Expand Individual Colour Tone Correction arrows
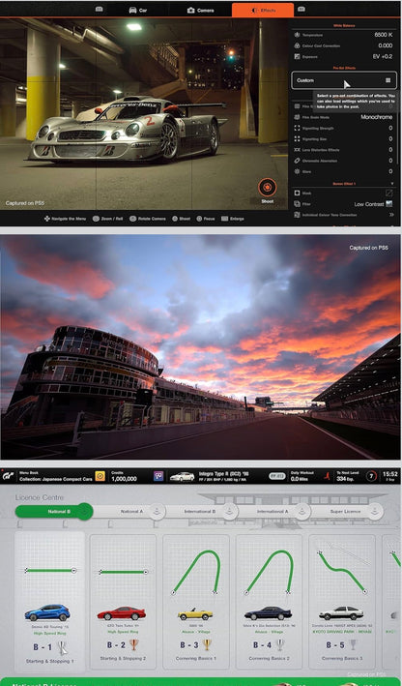The image size is (402, 686). pyautogui.click(x=391, y=215)
